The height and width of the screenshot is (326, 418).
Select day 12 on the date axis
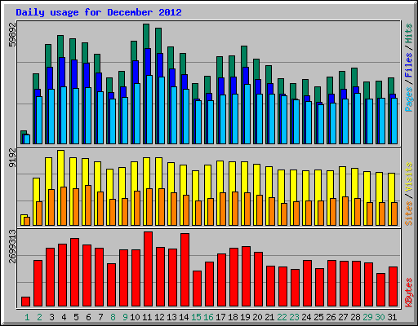pyautogui.click(x=159, y=317)
